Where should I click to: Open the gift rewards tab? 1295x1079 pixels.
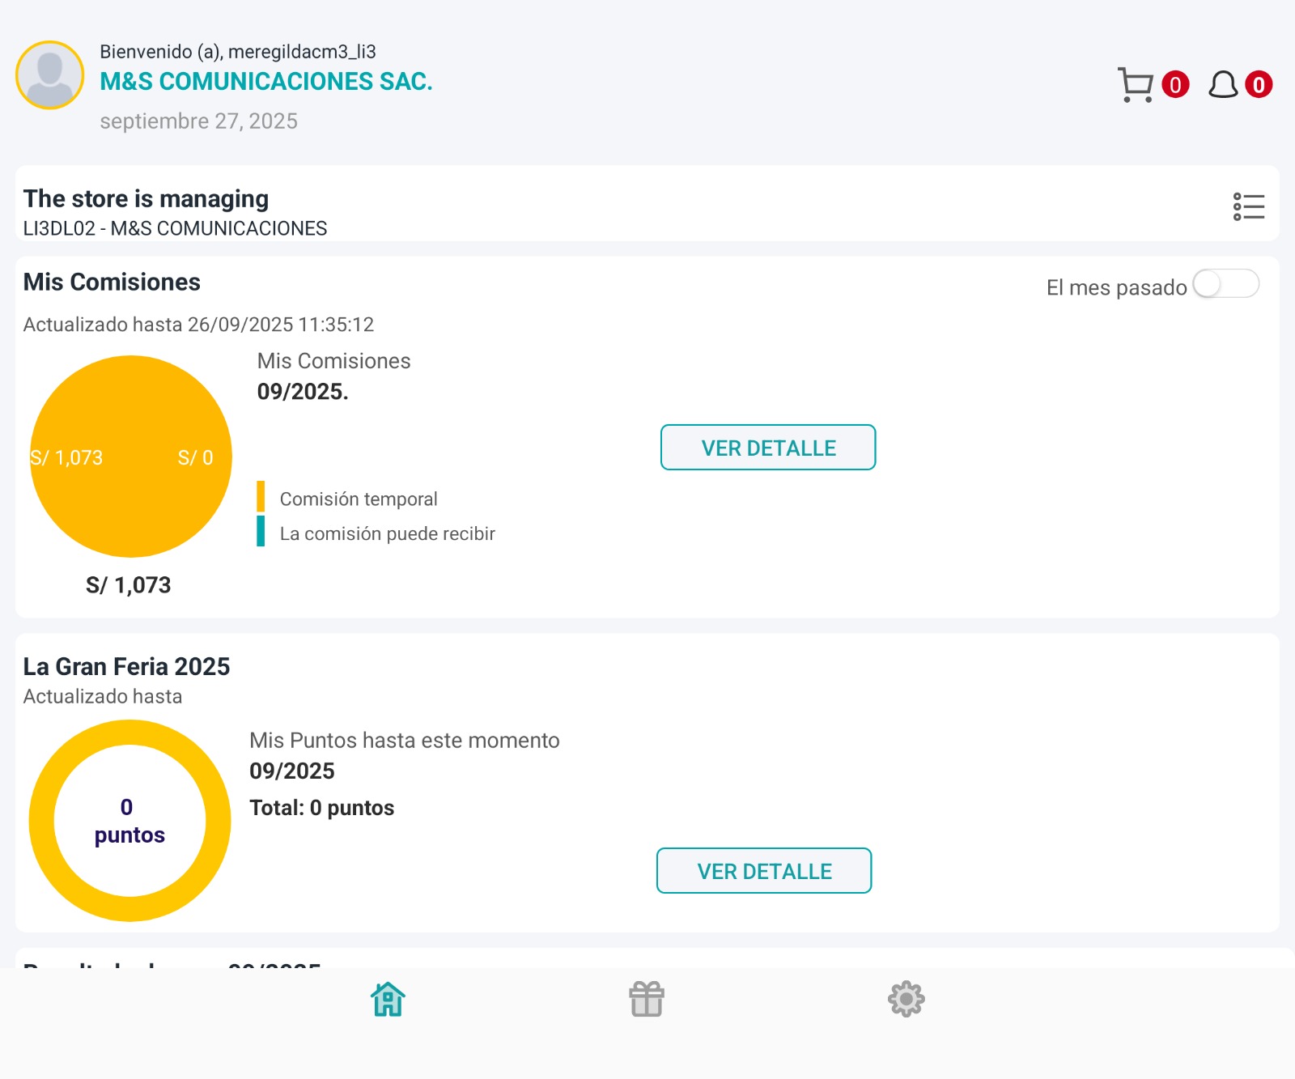[x=647, y=1000]
